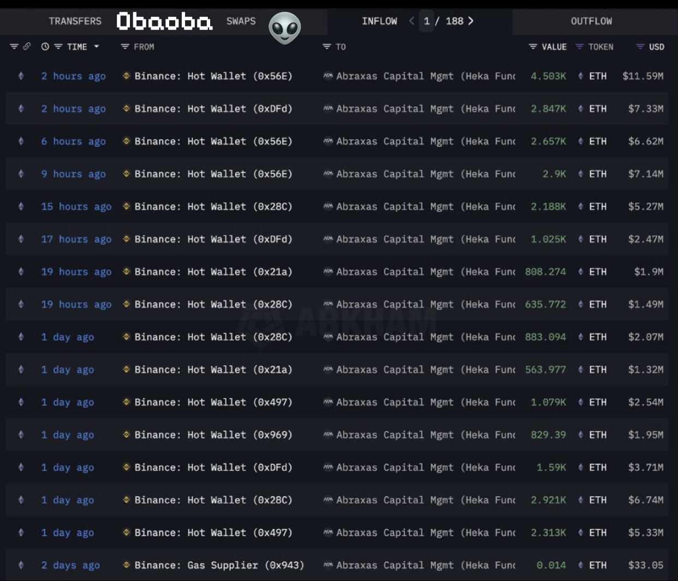Open the 6 hours ago transaction link
Viewport: 678px width, 581px height.
pos(74,141)
